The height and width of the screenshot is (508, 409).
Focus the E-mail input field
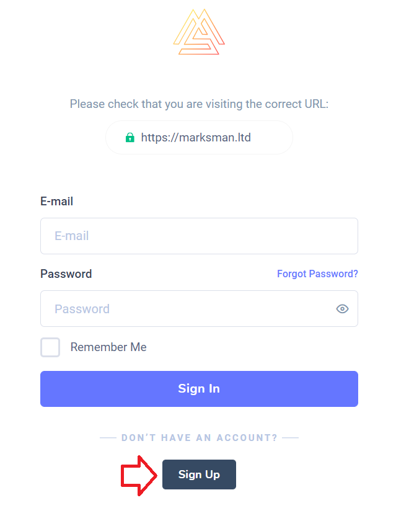click(199, 236)
